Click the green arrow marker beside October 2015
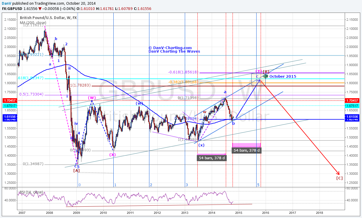 (x=265, y=76)
